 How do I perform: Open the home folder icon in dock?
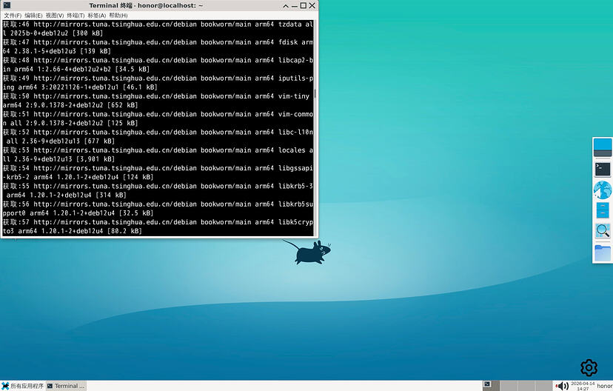click(603, 253)
